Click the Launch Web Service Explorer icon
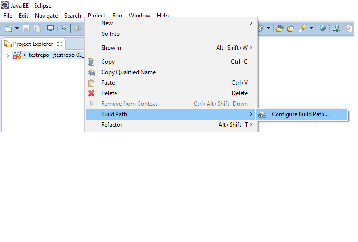The image size is (358, 242). point(336,28)
